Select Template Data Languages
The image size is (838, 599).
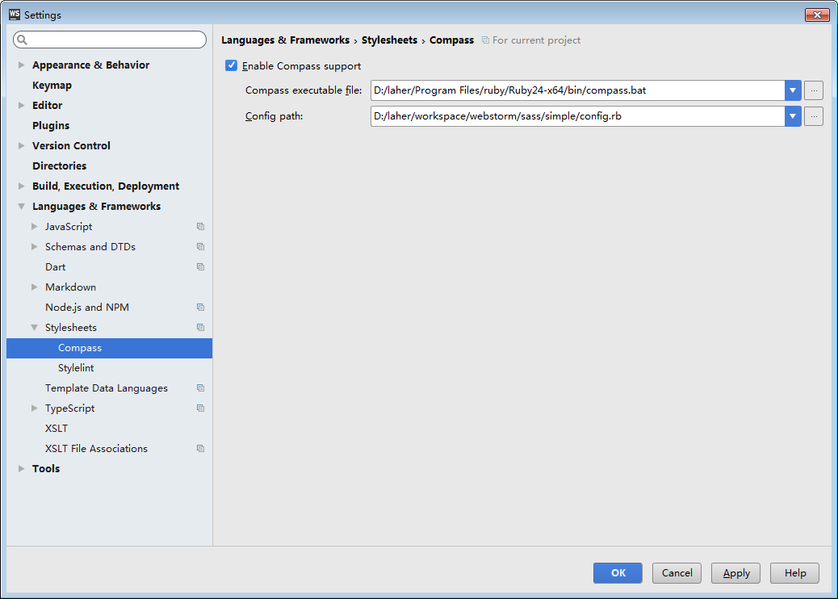coord(107,388)
